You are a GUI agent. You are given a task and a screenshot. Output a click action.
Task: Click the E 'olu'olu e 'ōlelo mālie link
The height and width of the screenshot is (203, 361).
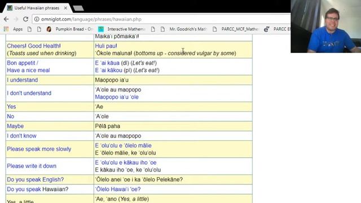click(x=123, y=145)
